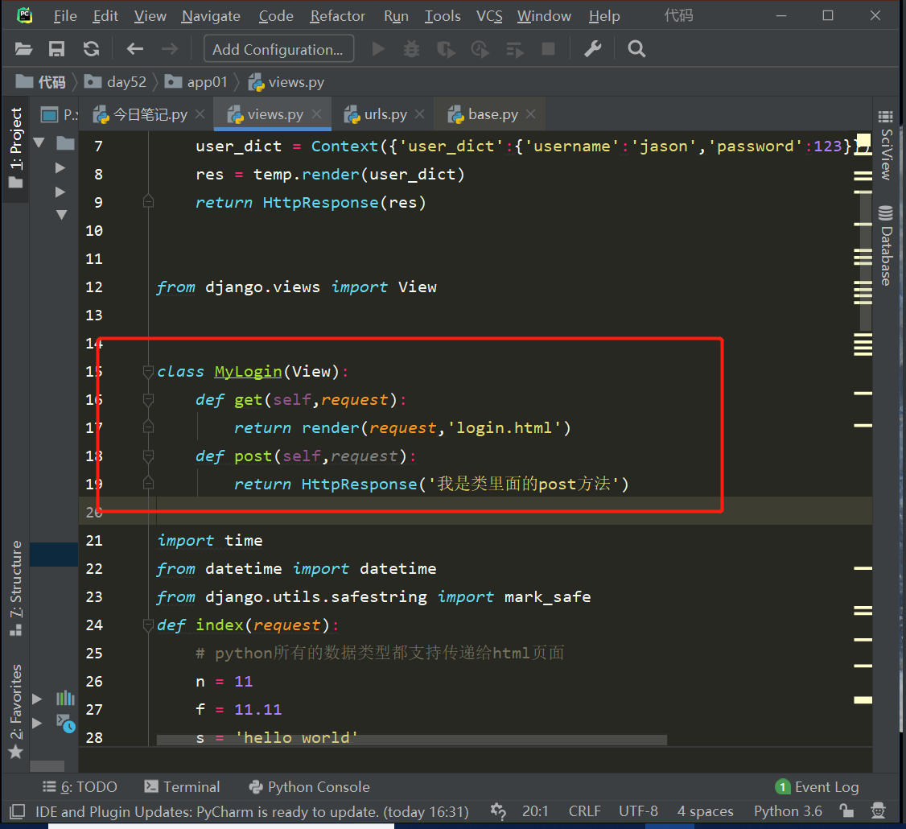906x829 pixels.
Task: Open the Terminal tool window
Action: pyautogui.click(x=182, y=787)
